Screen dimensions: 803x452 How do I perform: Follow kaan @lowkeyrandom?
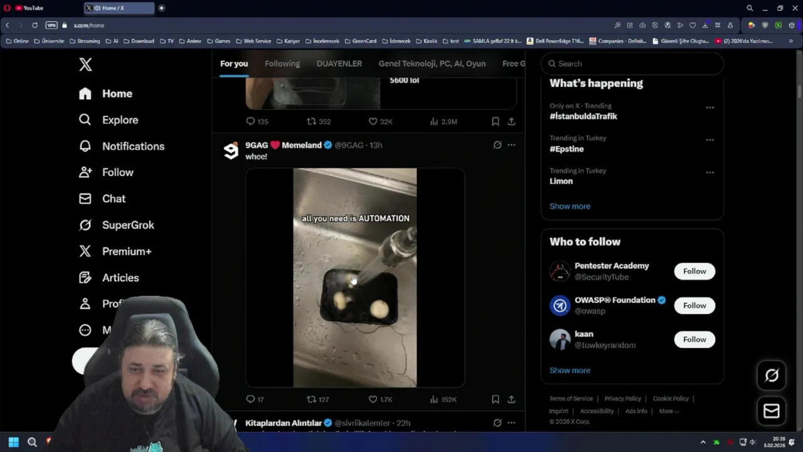pyautogui.click(x=694, y=339)
